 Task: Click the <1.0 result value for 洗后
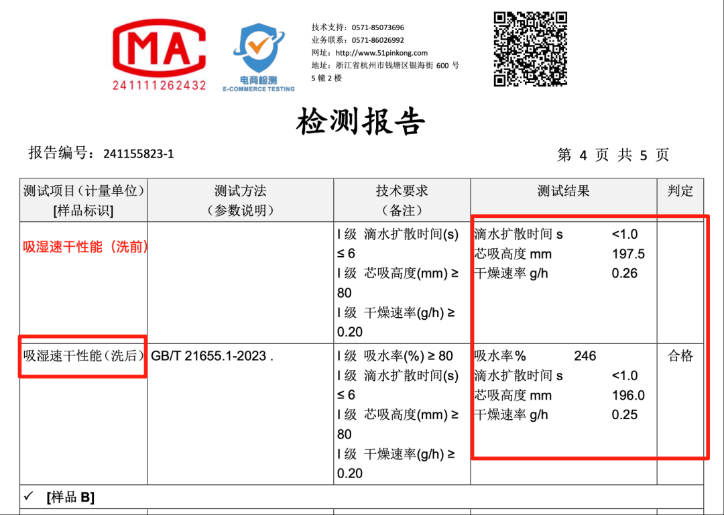[x=625, y=376]
